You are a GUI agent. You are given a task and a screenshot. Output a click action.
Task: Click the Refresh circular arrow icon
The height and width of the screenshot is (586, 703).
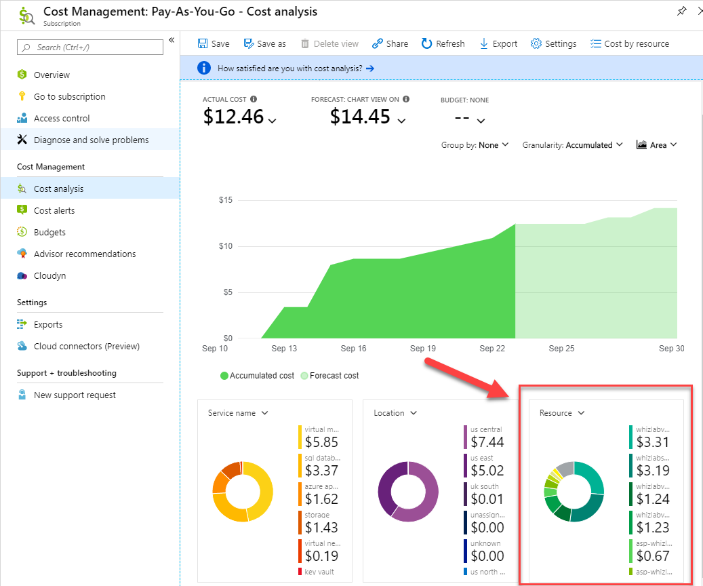pyautogui.click(x=426, y=43)
